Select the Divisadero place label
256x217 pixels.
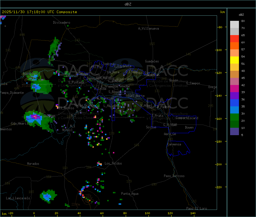pos(61,23)
